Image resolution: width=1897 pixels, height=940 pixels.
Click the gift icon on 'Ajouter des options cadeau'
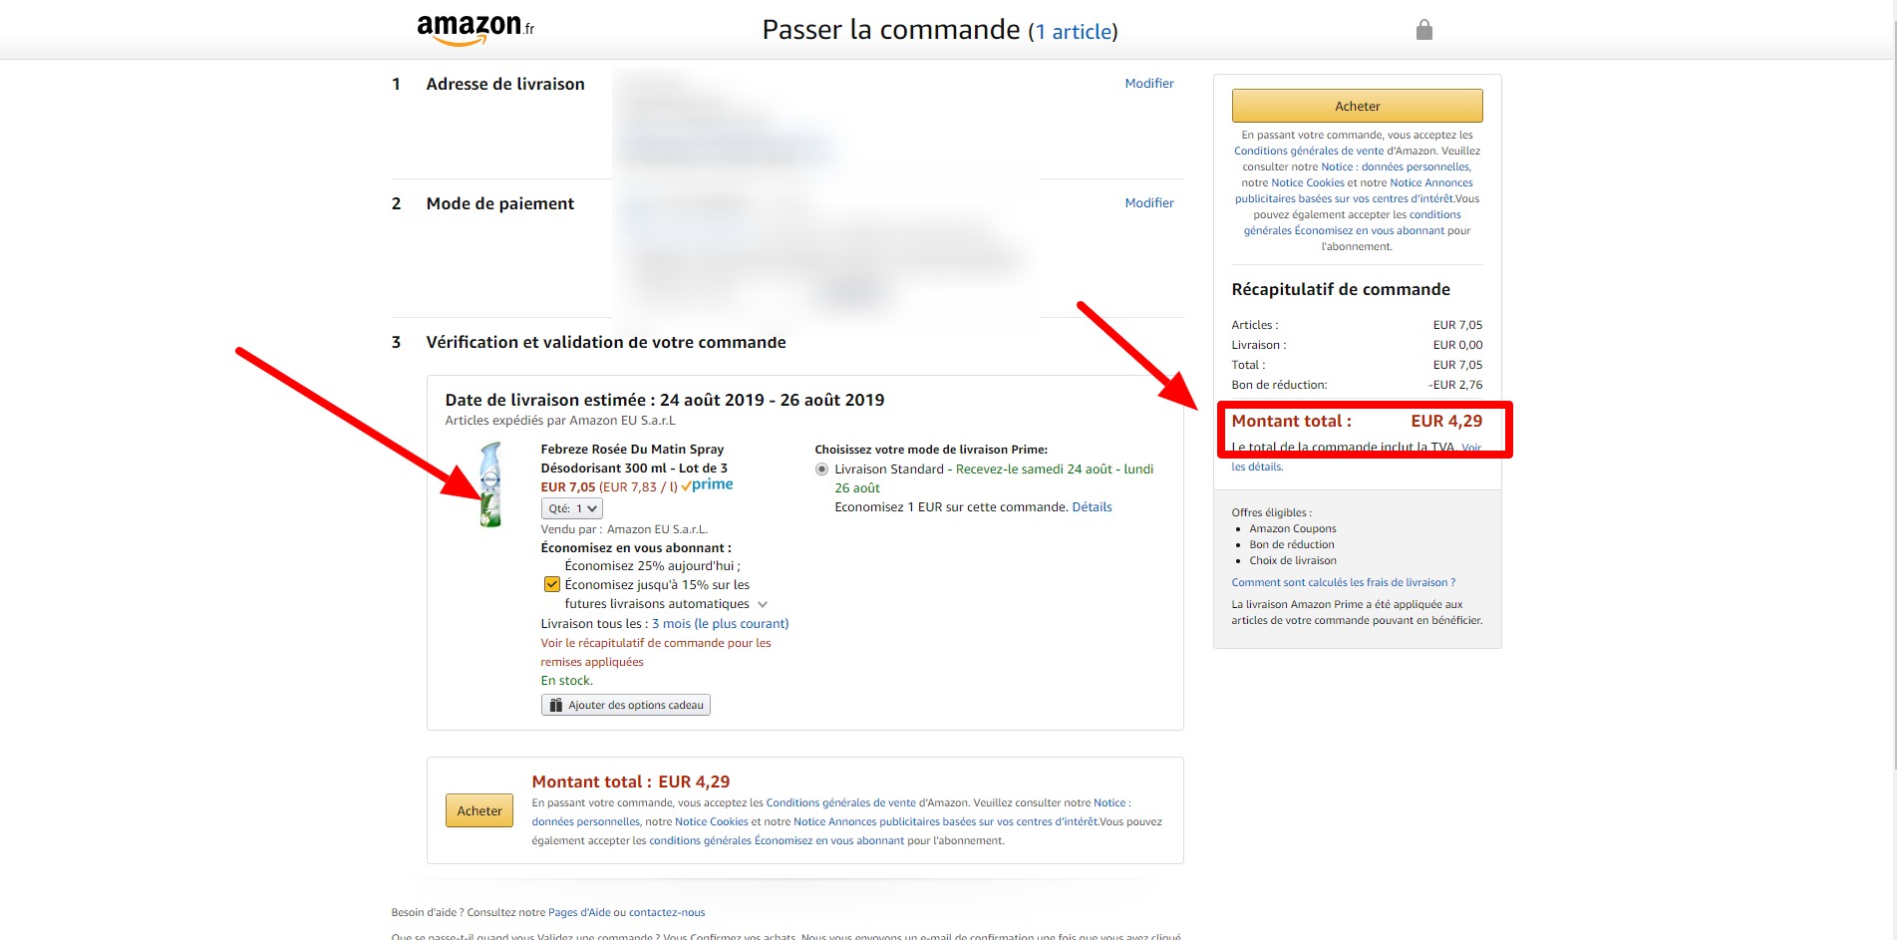(555, 705)
